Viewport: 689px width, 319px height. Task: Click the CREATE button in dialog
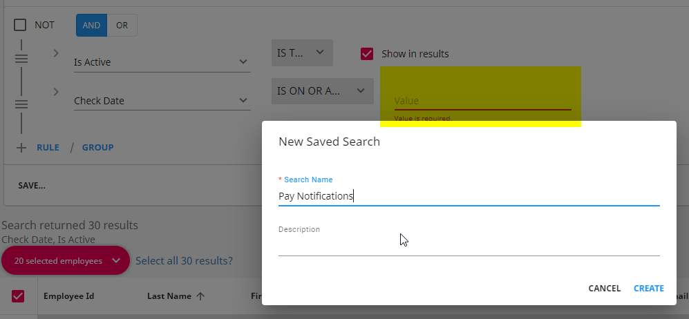coord(649,289)
